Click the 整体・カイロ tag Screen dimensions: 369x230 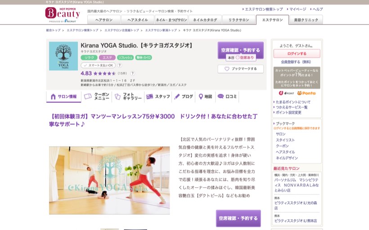(x=144, y=57)
